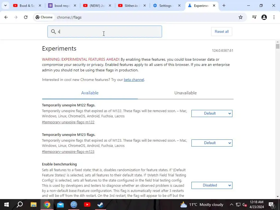
Task: Open the tab search chevron button
Action: [x=5, y=5]
